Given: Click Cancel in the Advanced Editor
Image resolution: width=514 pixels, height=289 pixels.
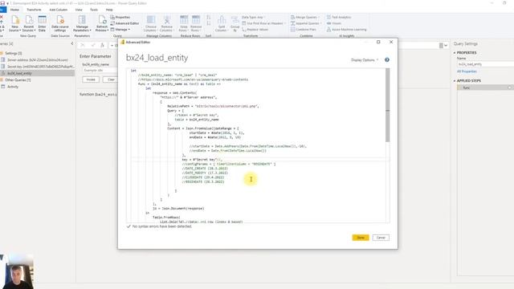Looking at the screenshot, I should coord(381,238).
